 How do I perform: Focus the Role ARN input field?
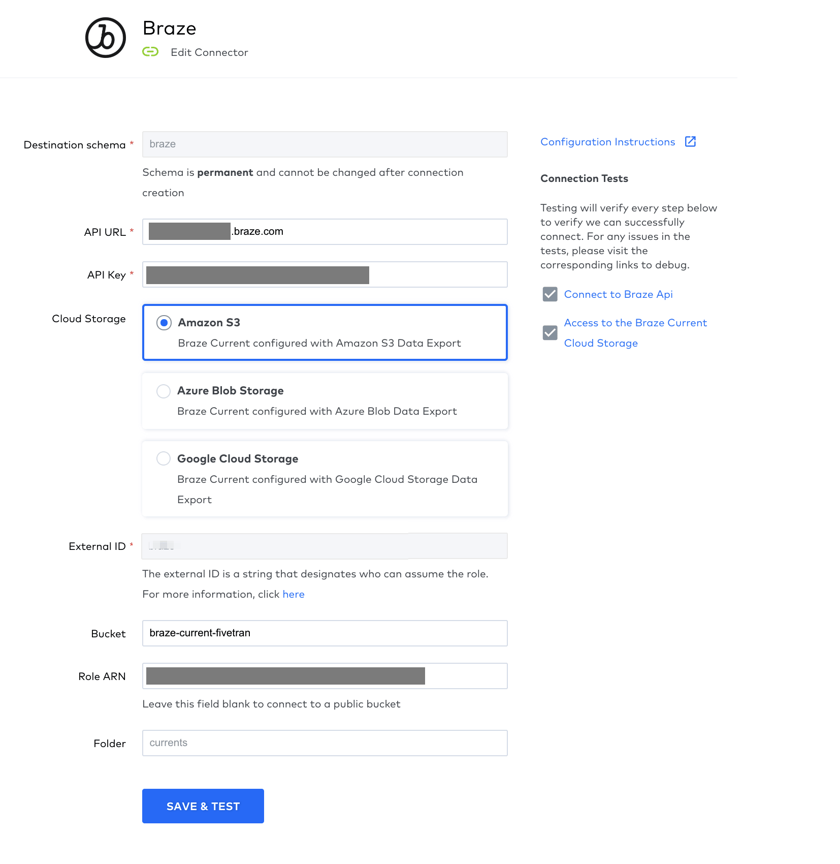click(x=325, y=676)
